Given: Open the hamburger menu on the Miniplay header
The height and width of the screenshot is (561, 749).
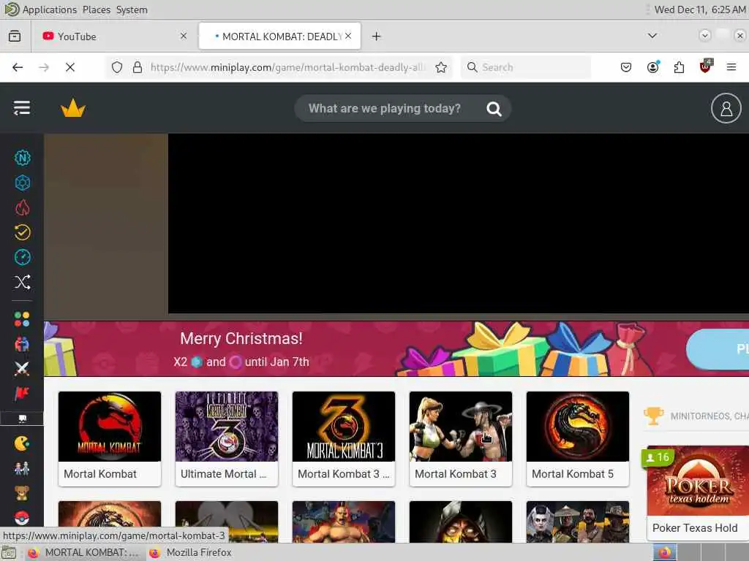Looking at the screenshot, I should [21, 108].
